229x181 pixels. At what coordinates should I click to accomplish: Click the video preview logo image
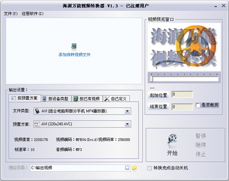click(x=184, y=47)
